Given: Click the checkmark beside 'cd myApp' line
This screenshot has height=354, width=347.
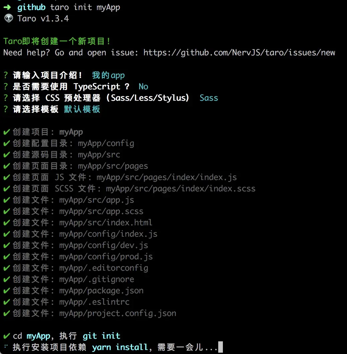Looking at the screenshot, I should coord(7,336).
